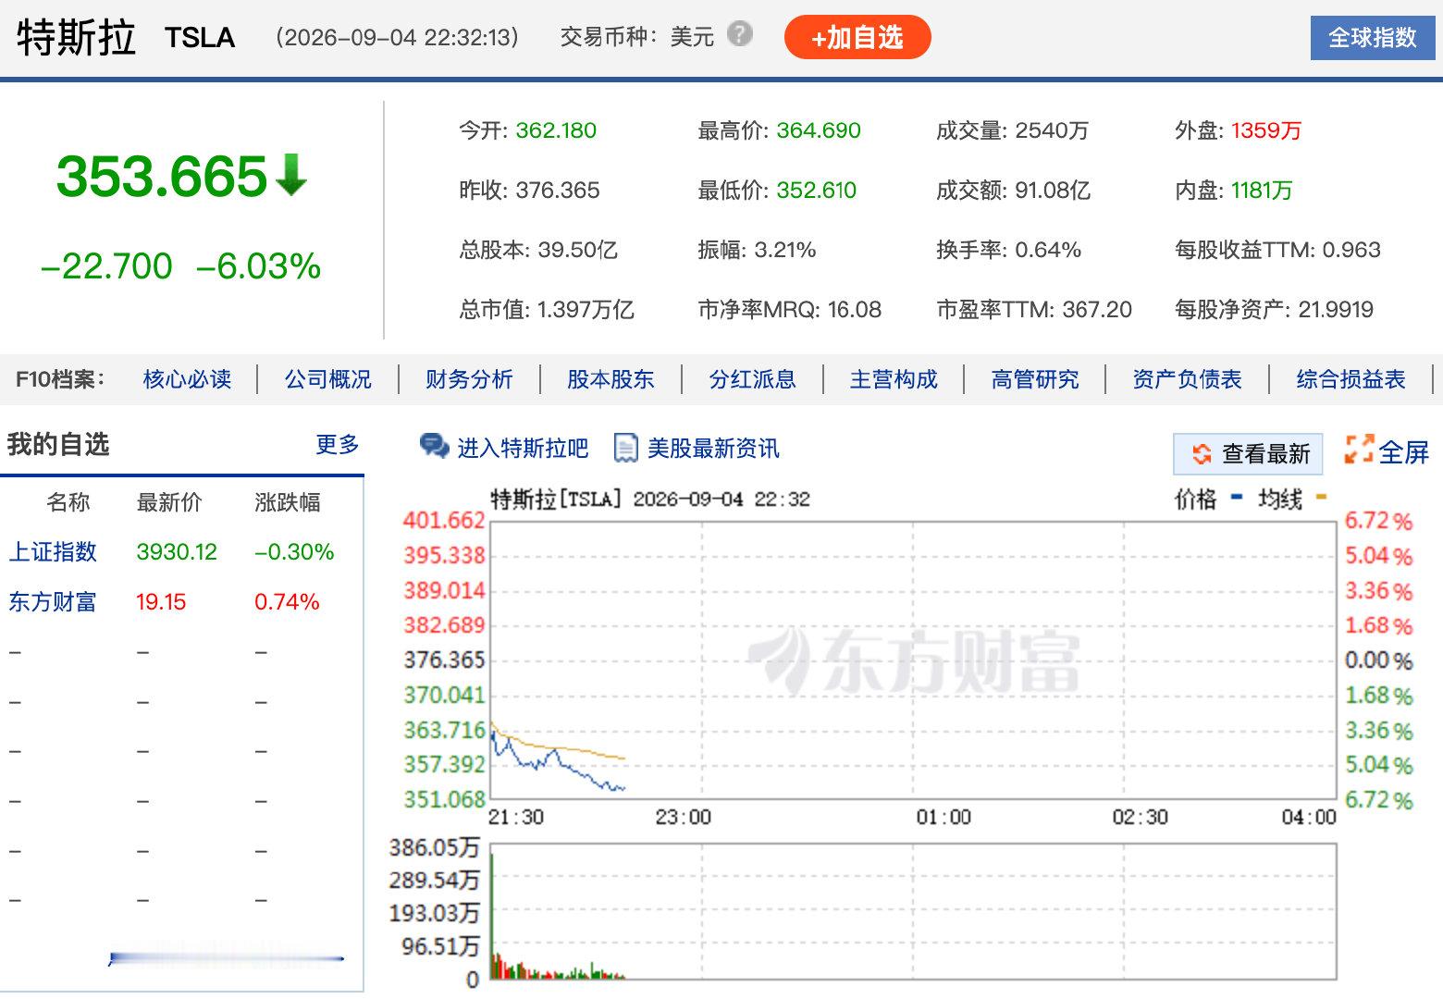This screenshot has width=1443, height=999.
Task: Click the intraday price line chart
Action: coord(913,660)
